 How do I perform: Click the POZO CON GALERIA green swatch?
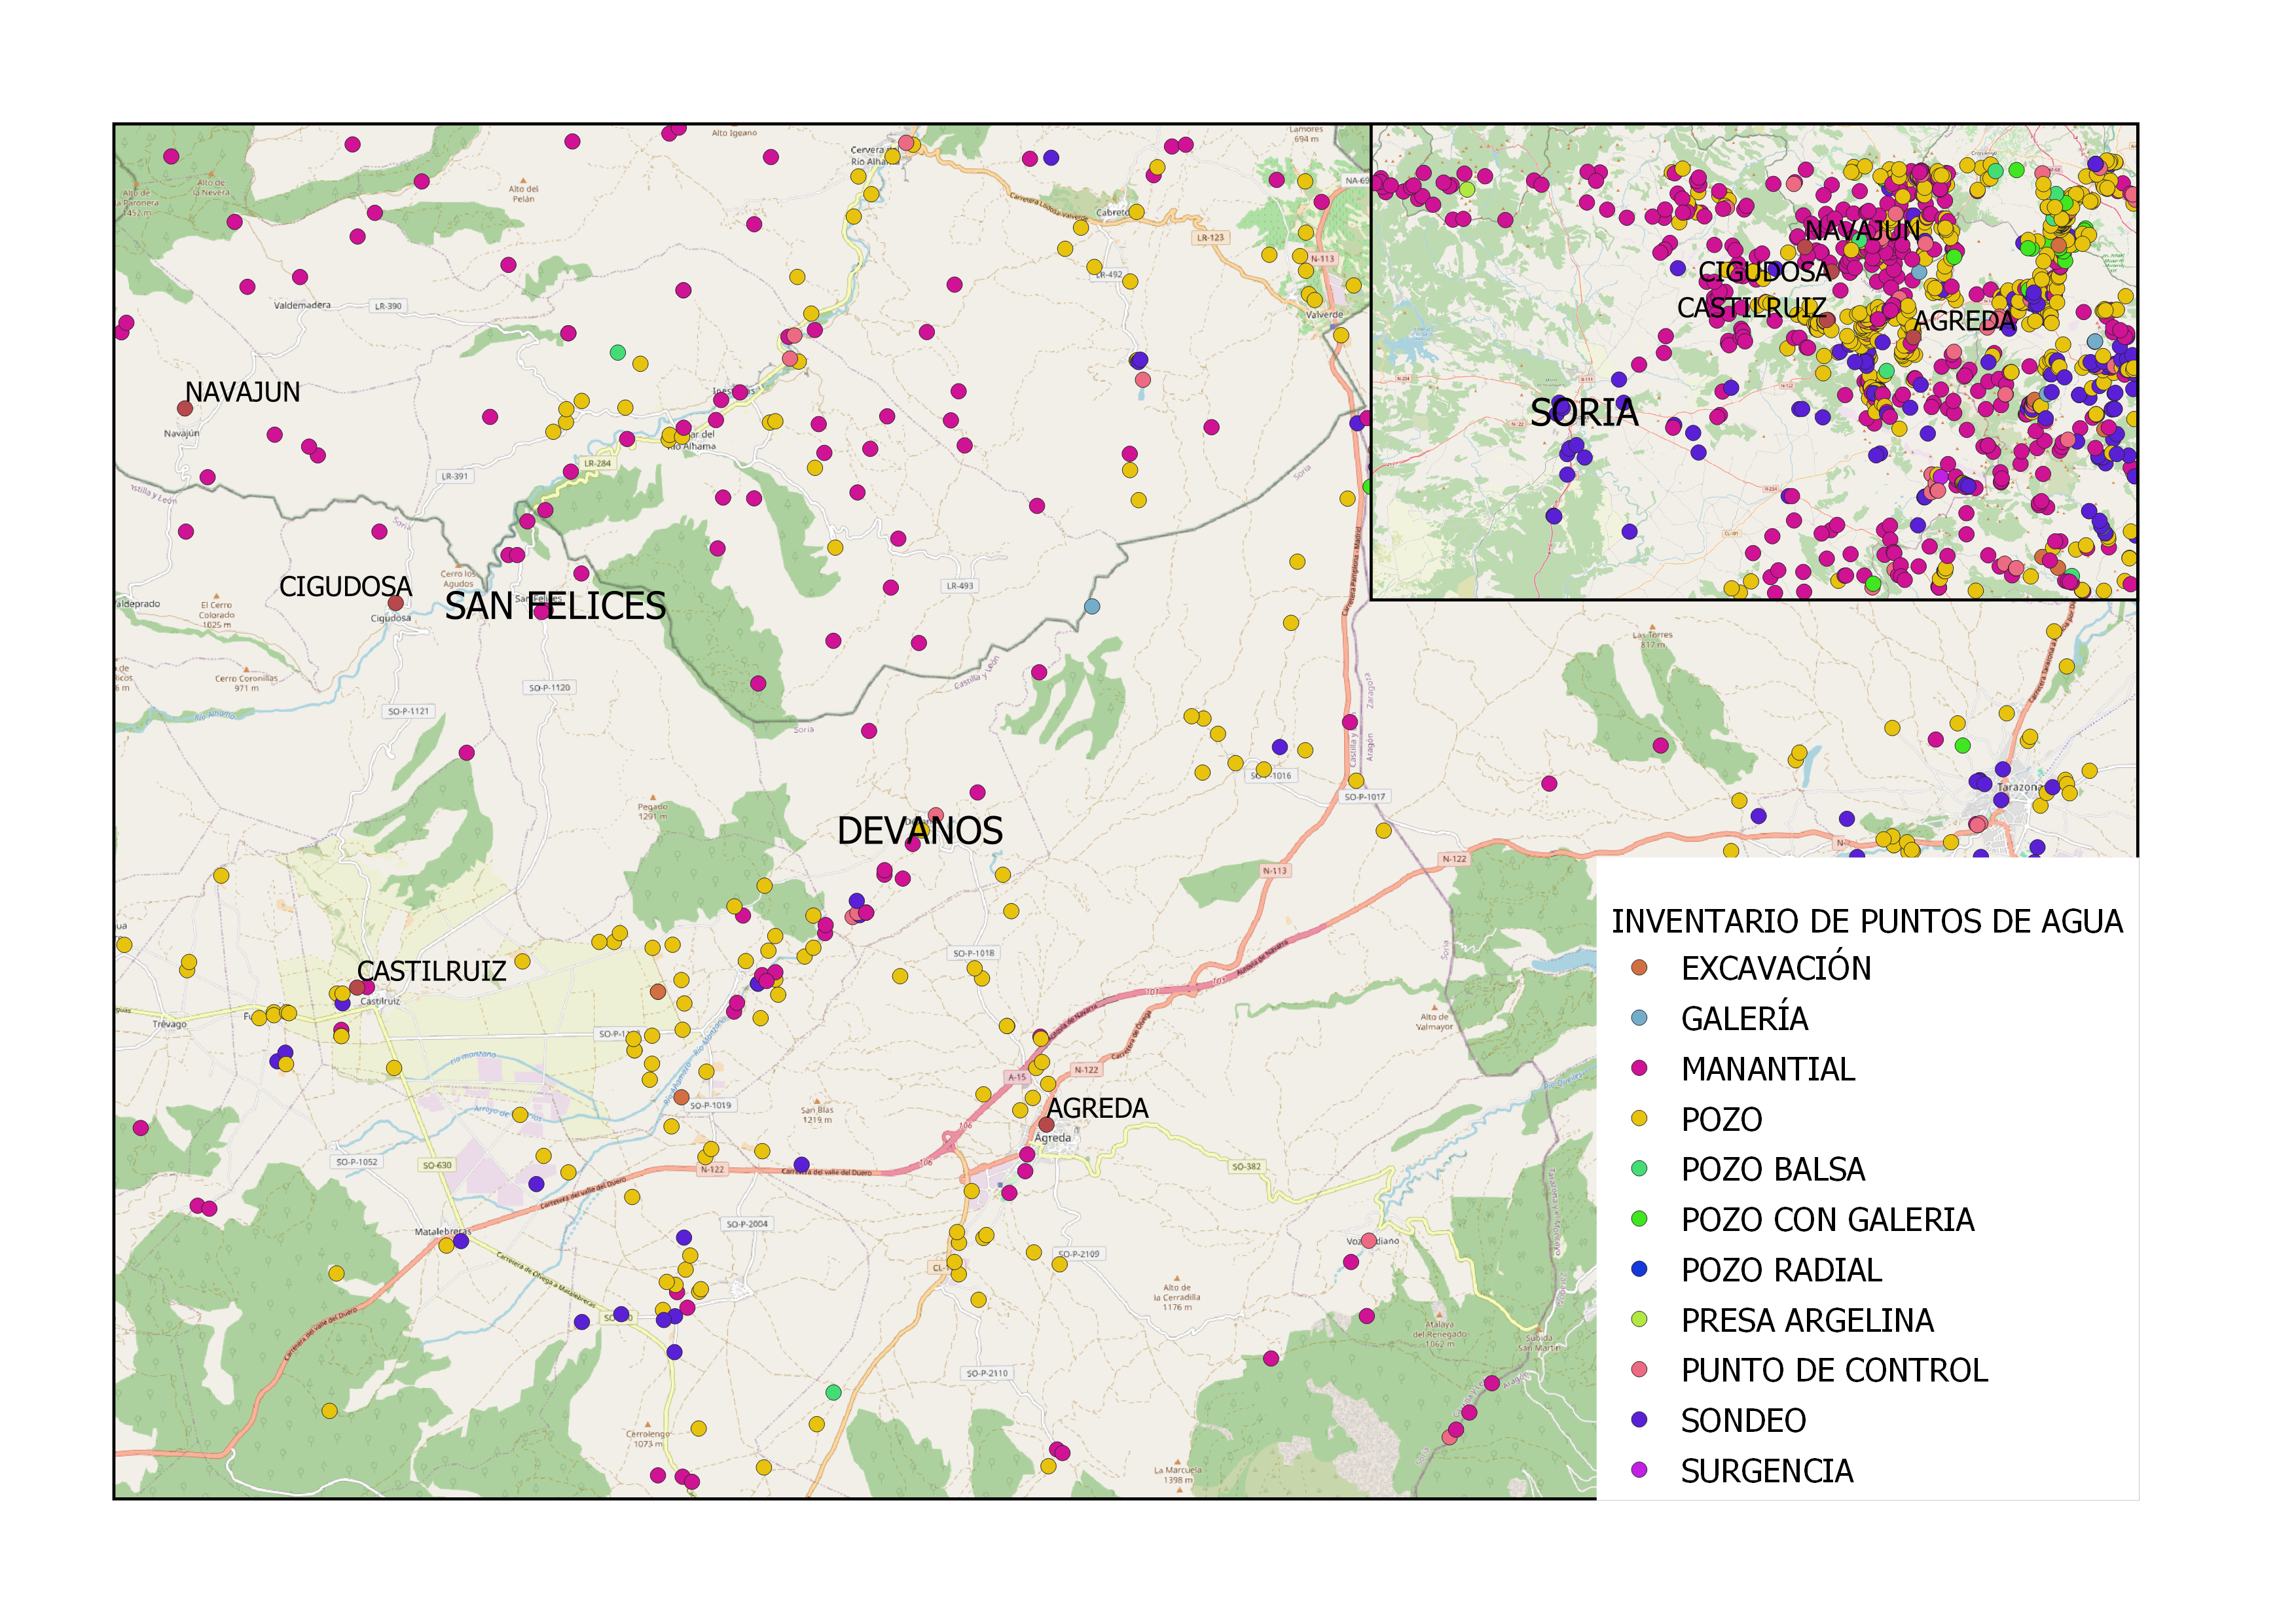click(1639, 1219)
